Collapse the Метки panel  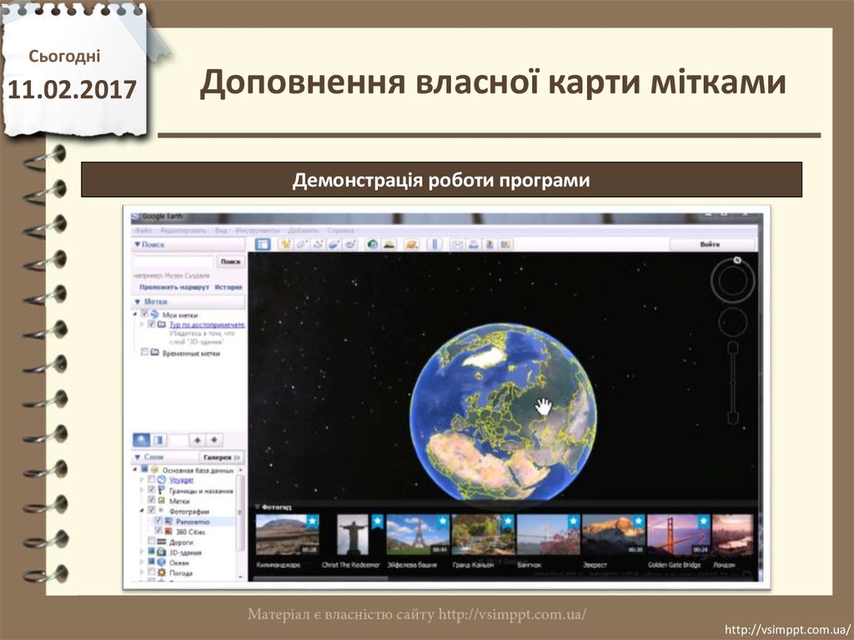pos(138,302)
